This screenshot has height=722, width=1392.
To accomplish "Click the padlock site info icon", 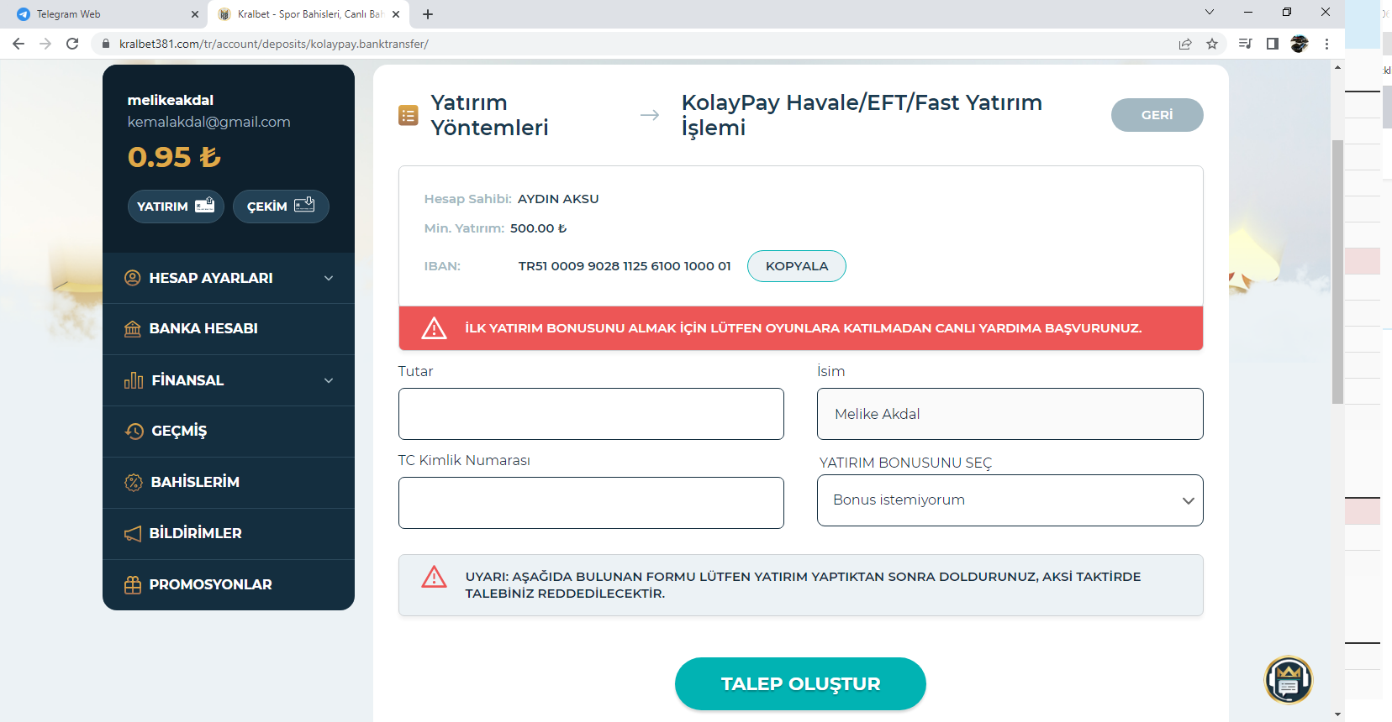I will (106, 44).
